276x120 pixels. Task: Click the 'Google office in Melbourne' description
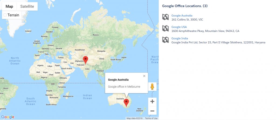pyautogui.click(x=124, y=87)
